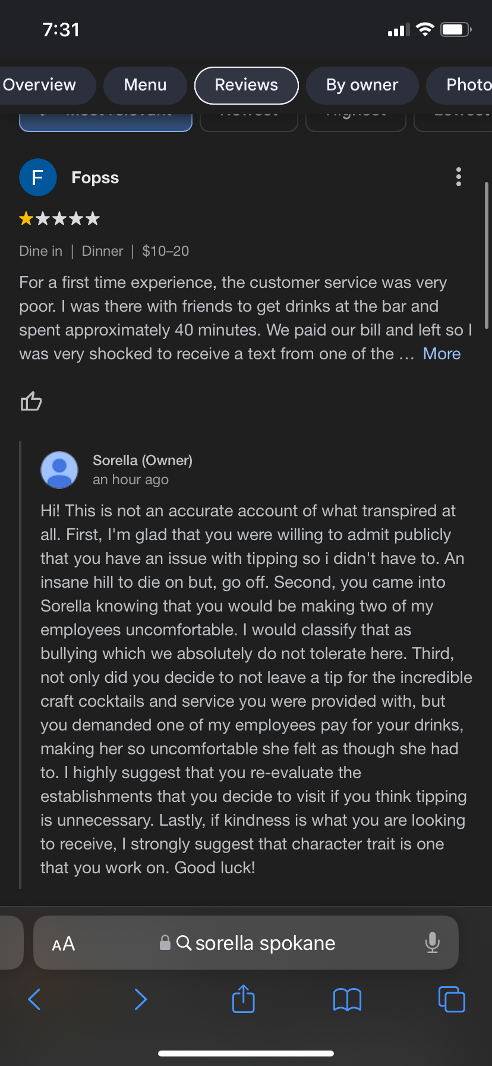Select the Reviews tab
The width and height of the screenshot is (492, 1066).
(x=246, y=85)
